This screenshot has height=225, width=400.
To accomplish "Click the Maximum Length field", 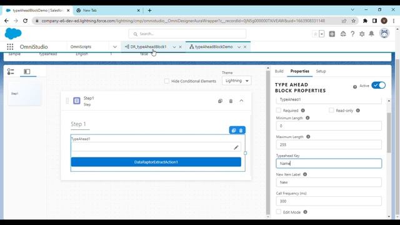I will [329, 144].
